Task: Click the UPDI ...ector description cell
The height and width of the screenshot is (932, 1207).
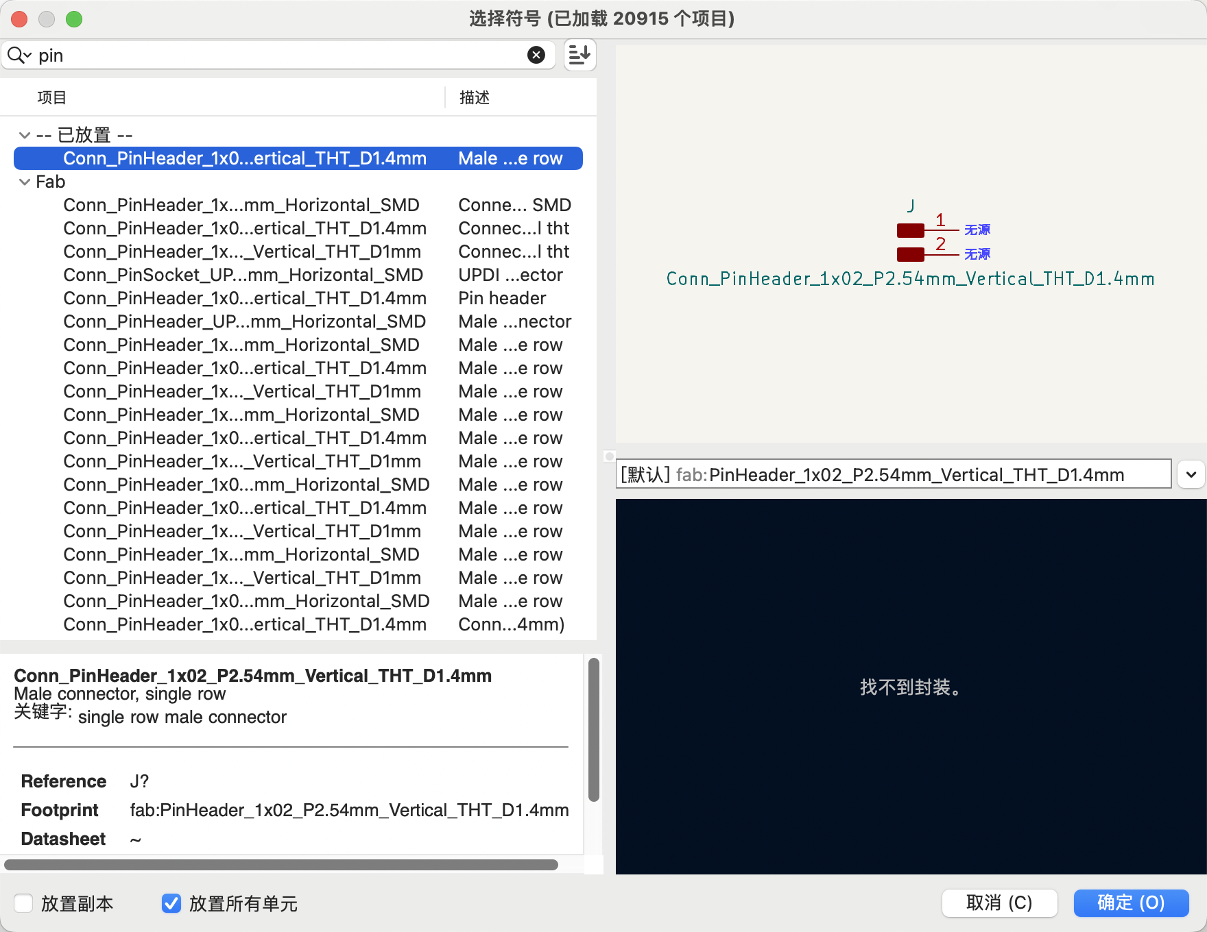Action: (x=510, y=275)
